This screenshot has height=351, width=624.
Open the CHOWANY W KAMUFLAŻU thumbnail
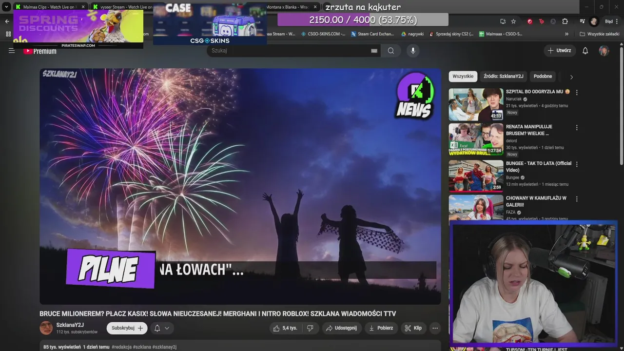click(476, 208)
